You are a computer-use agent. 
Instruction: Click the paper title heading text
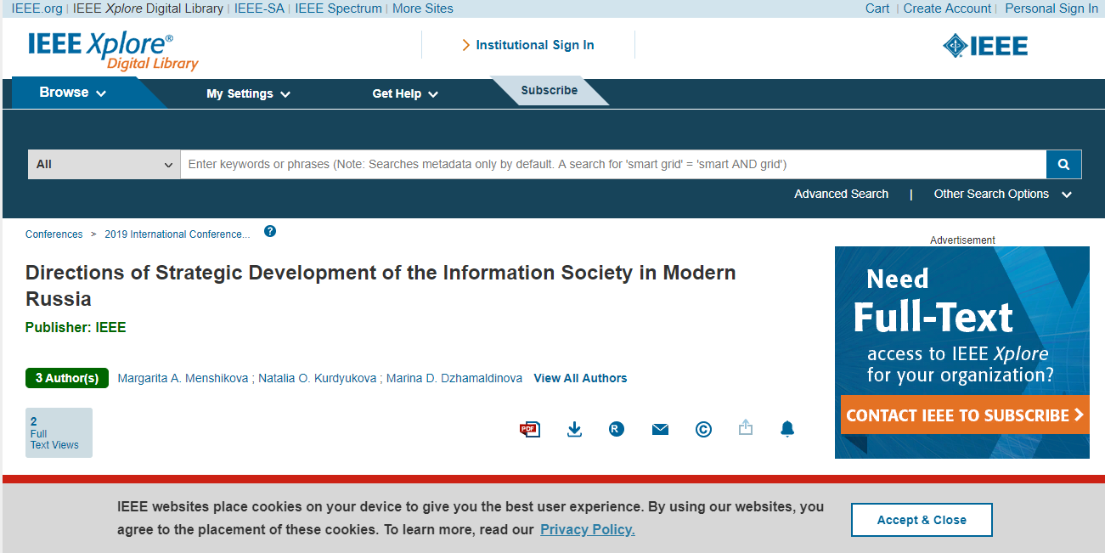[381, 285]
